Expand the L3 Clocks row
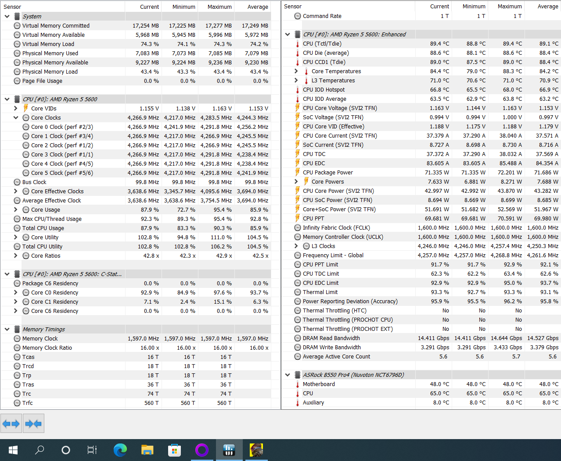The image size is (561, 461). (x=296, y=246)
